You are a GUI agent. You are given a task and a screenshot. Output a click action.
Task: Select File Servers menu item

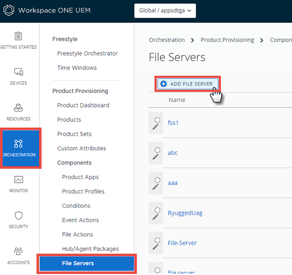87,263
